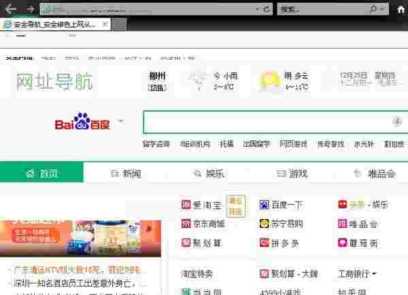Open the 广东清远KTV news headline
408x295 pixels.
tap(78, 270)
